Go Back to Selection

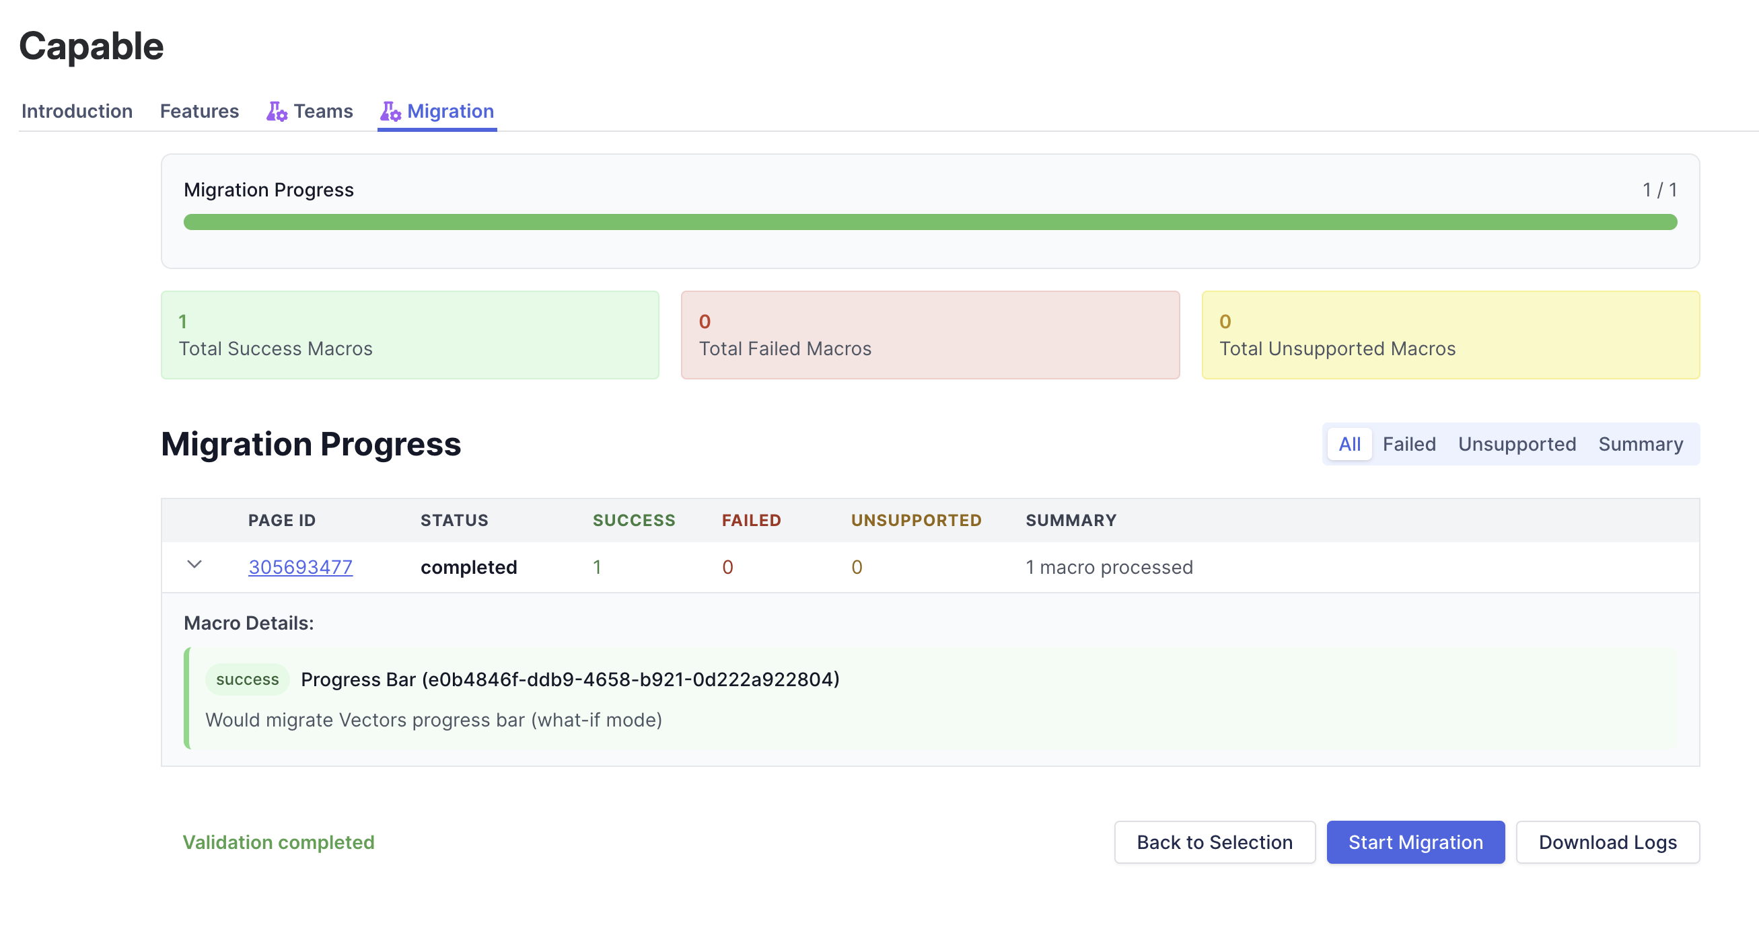[x=1214, y=842]
